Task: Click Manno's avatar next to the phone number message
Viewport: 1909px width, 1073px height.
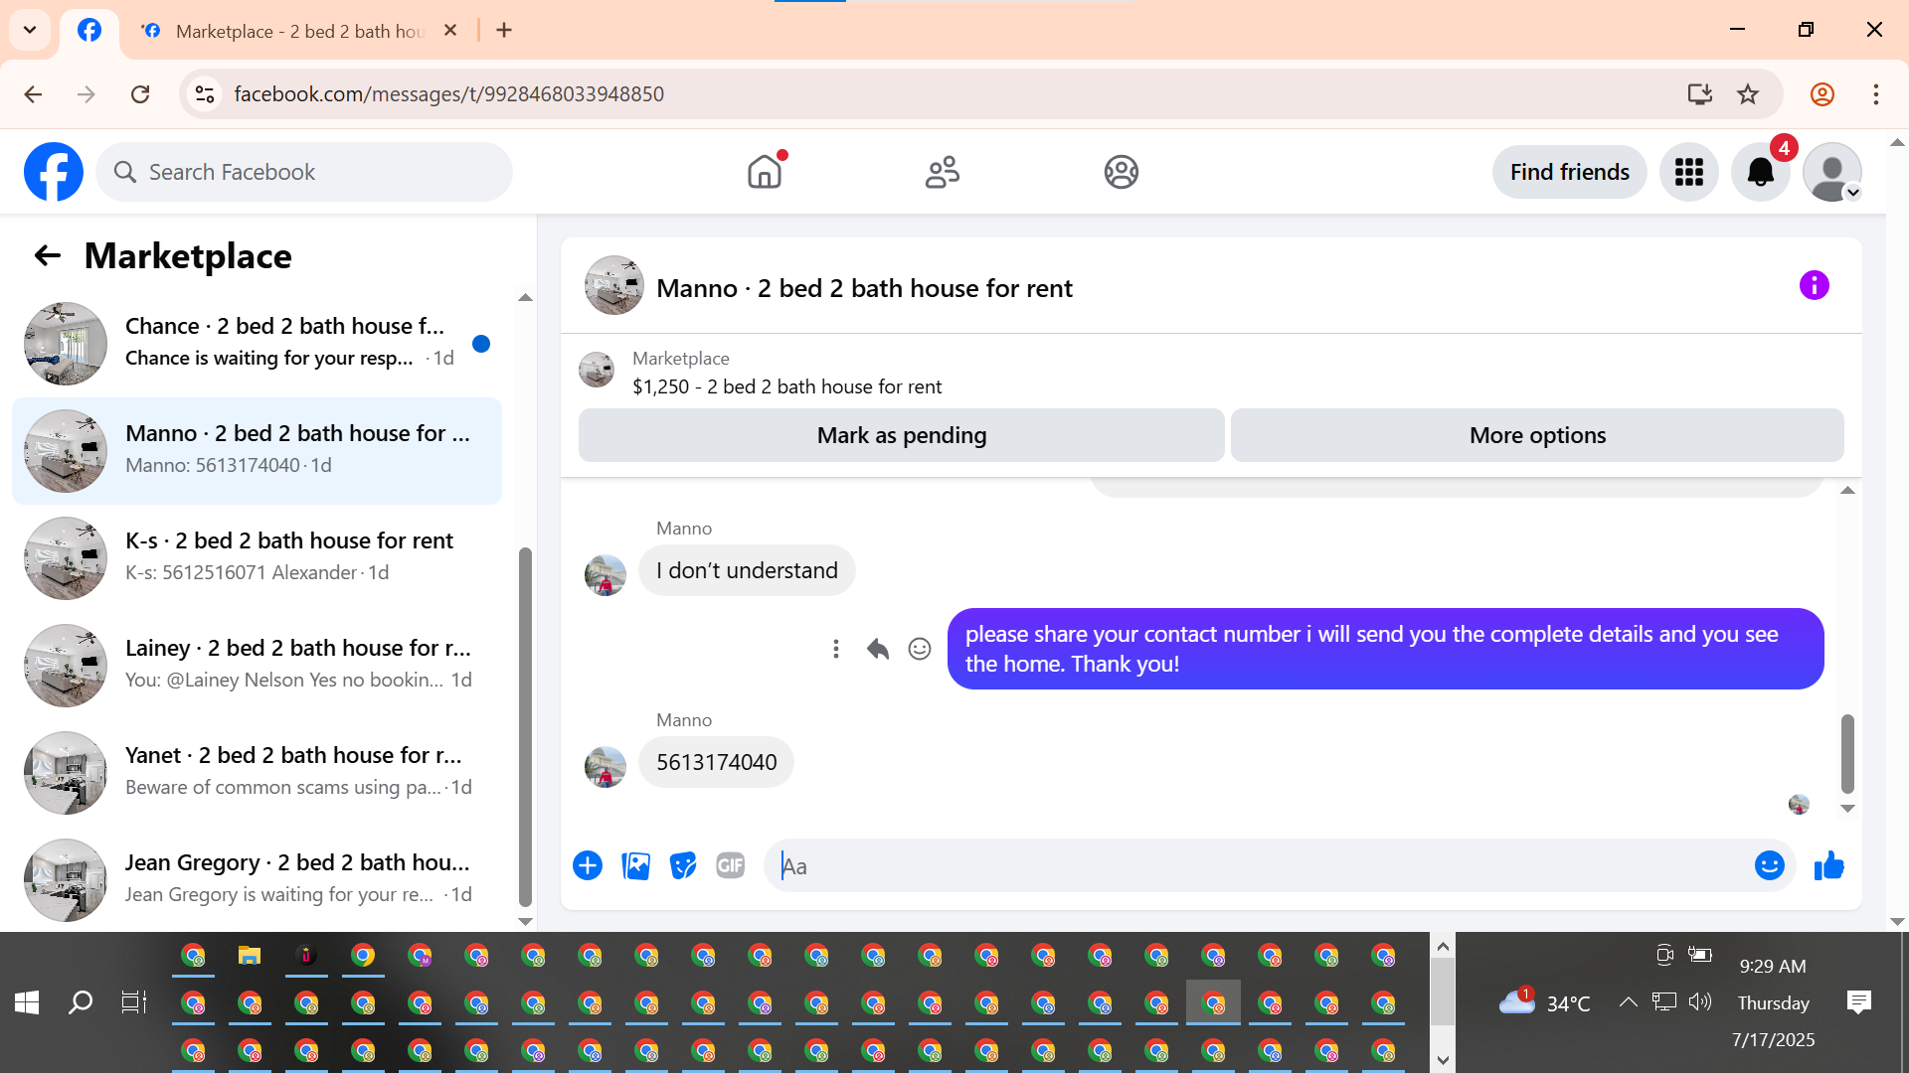Action: pyautogui.click(x=606, y=768)
